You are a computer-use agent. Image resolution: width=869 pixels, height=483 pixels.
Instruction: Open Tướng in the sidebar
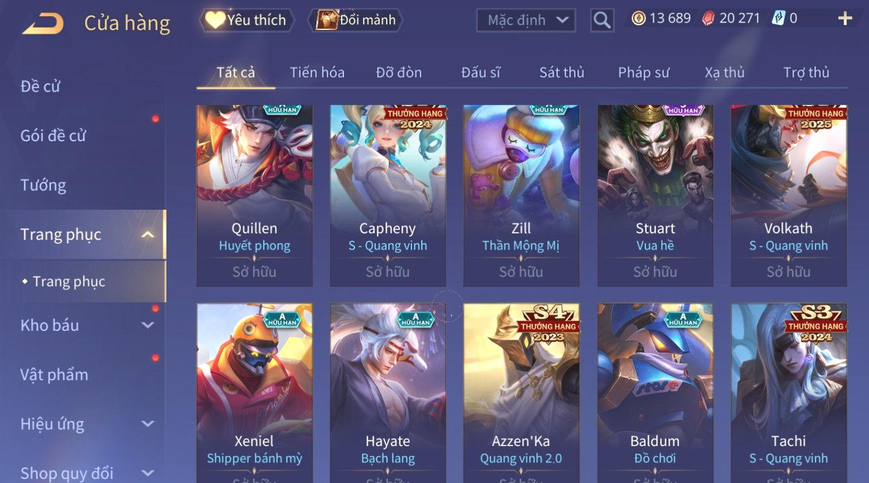[x=43, y=185]
